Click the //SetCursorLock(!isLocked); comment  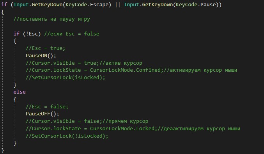coord(67,136)
